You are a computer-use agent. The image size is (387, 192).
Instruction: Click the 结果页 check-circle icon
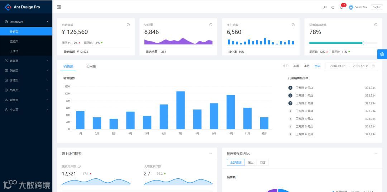[x=6, y=90]
